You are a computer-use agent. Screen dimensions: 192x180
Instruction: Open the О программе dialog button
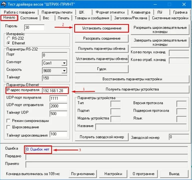click(x=143, y=174)
